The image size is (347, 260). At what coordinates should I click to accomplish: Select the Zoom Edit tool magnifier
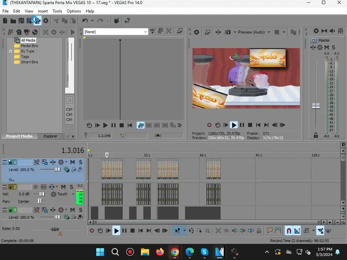(207, 231)
